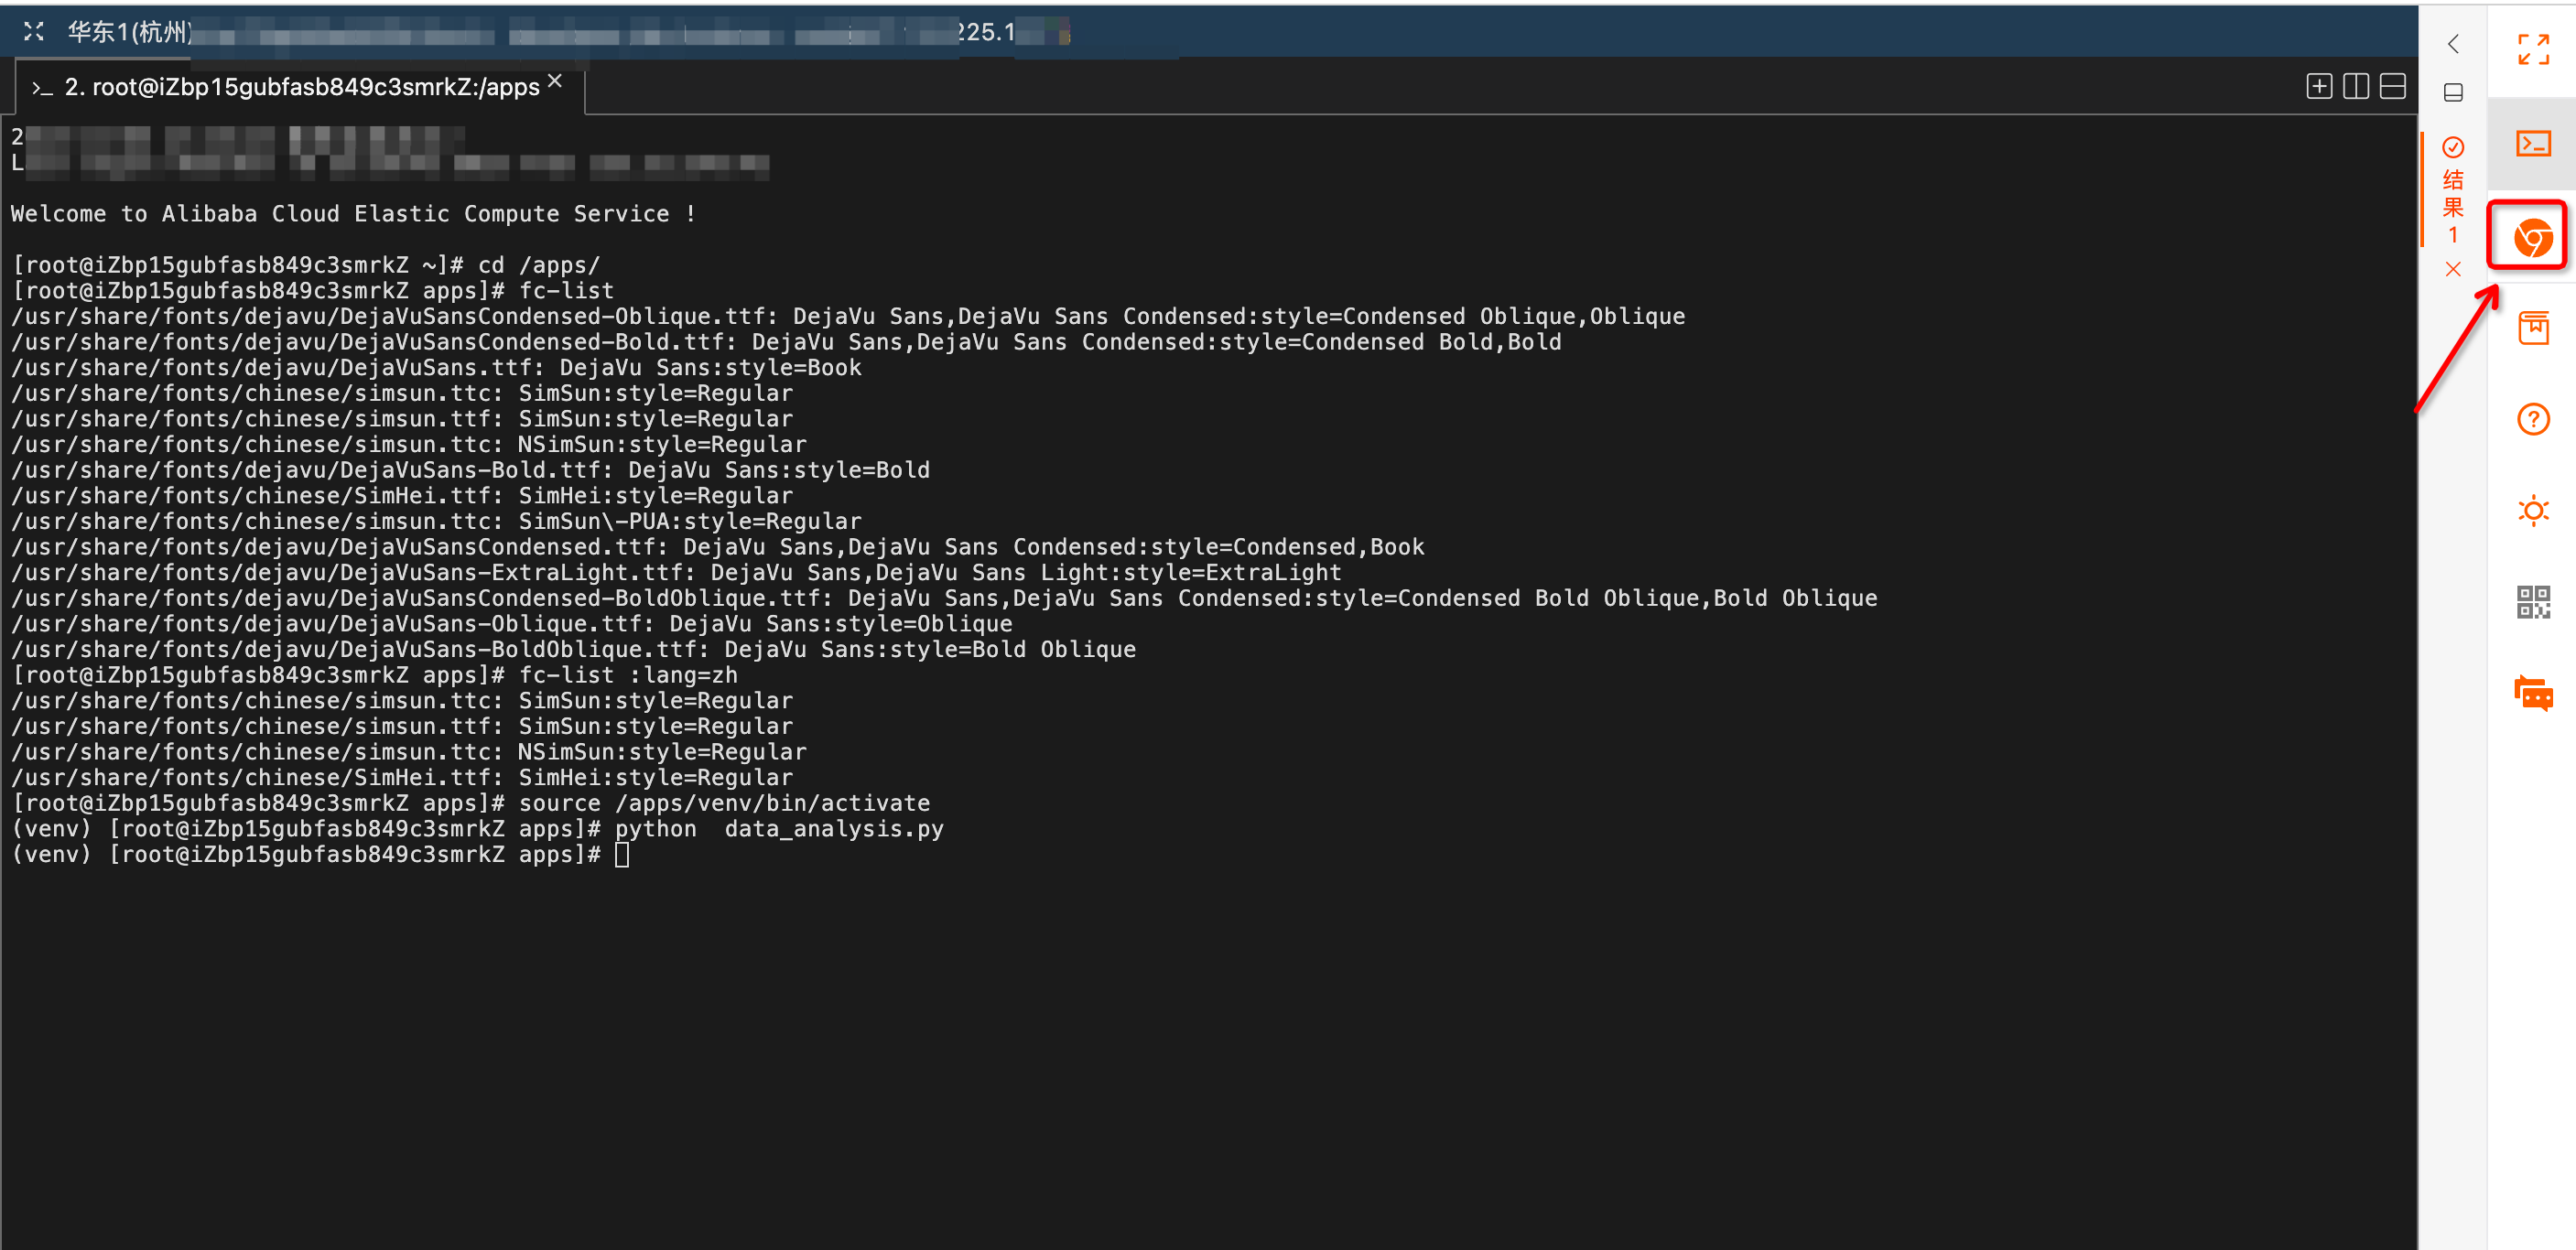The height and width of the screenshot is (1250, 2576).
Task: Select the 结果1 result tab
Action: (x=2452, y=192)
